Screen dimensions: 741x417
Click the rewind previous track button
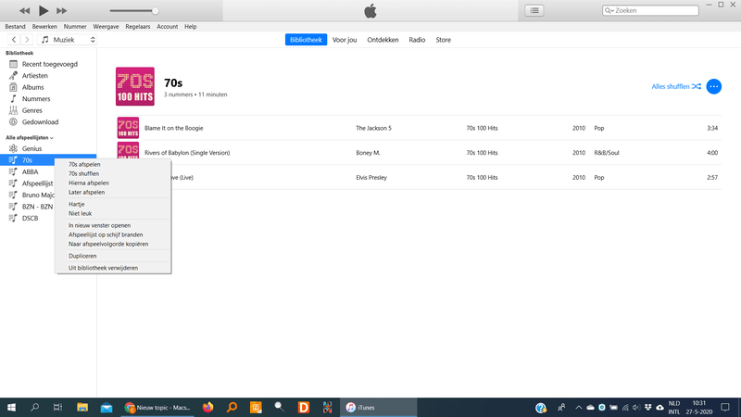coord(24,10)
